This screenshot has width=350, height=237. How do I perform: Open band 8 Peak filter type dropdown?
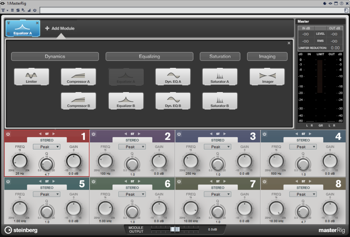point(303,194)
